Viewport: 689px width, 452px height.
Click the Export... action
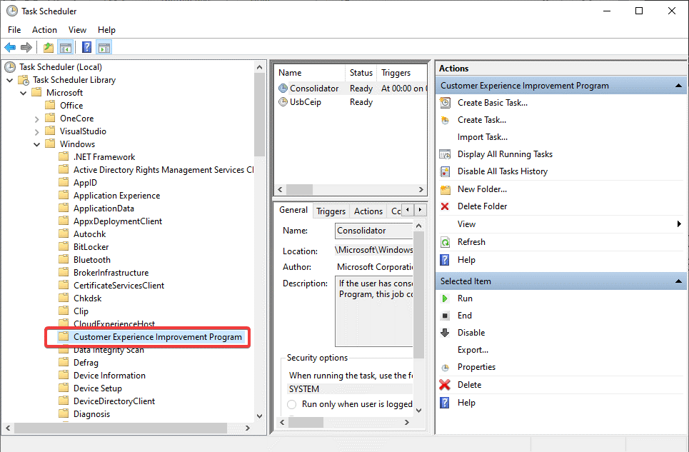(x=473, y=350)
